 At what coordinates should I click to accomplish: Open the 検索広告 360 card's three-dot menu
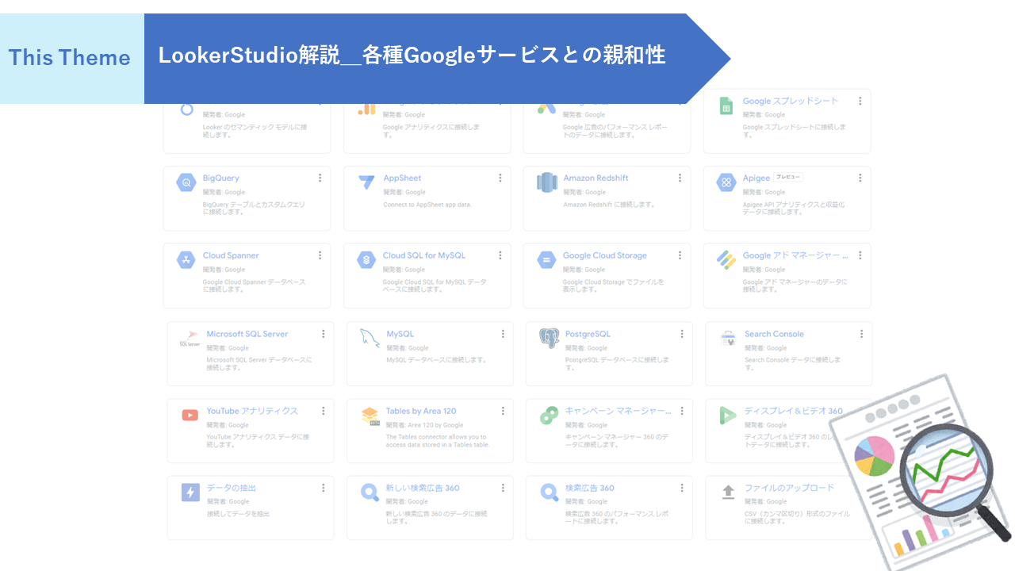coord(682,488)
